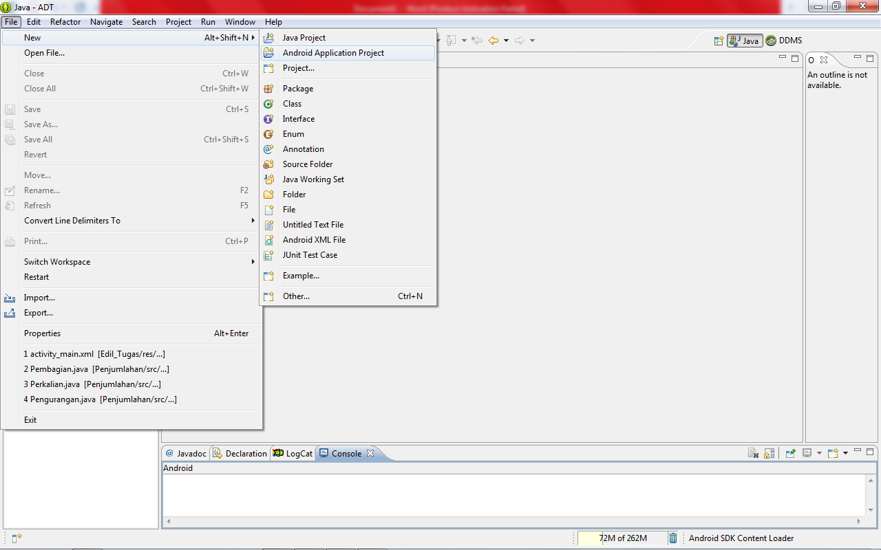Open the Navigate menu
Viewport: 881px width, 550px height.
coord(106,22)
